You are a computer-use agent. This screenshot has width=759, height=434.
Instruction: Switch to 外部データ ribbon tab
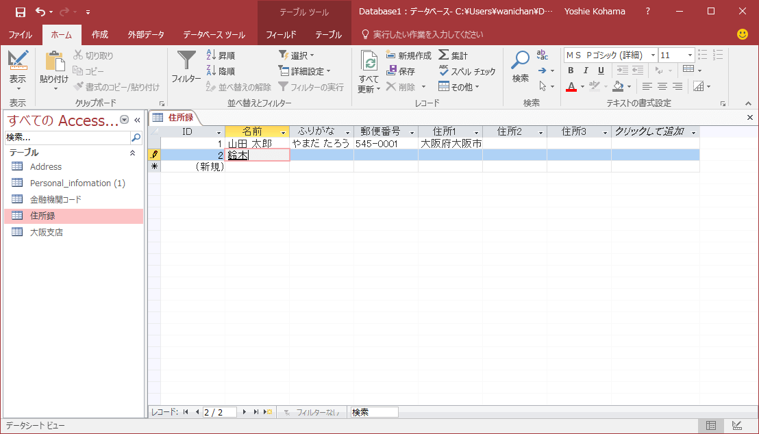tap(146, 35)
